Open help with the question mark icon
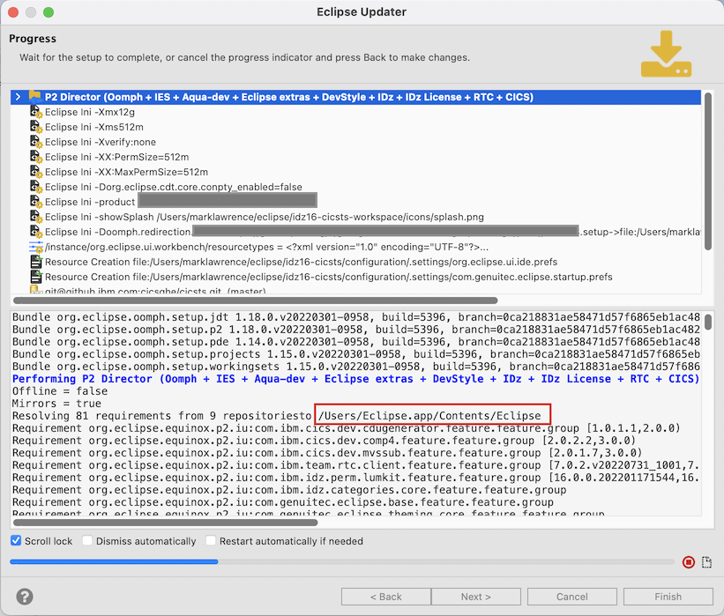The width and height of the screenshot is (724, 616). [25, 597]
